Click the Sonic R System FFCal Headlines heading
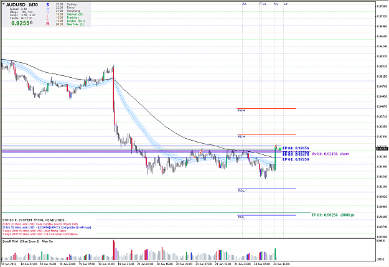 coord(34,220)
